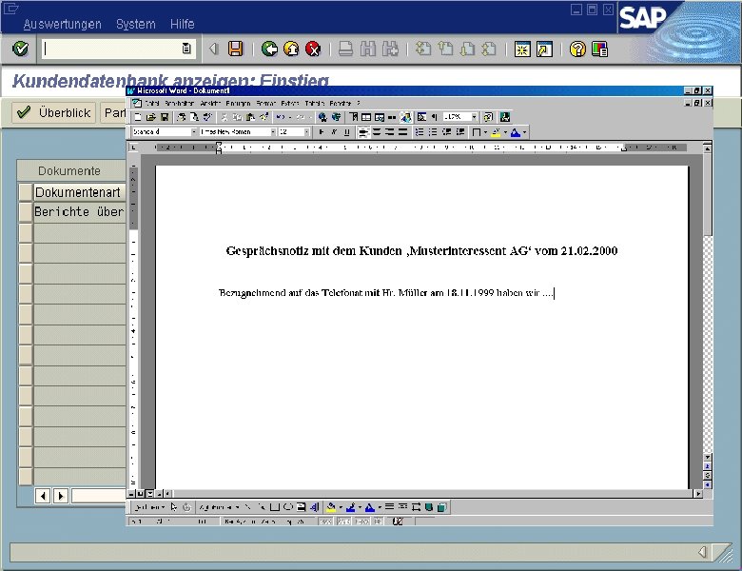Align text left in Word
742x571 pixels.
click(x=363, y=132)
